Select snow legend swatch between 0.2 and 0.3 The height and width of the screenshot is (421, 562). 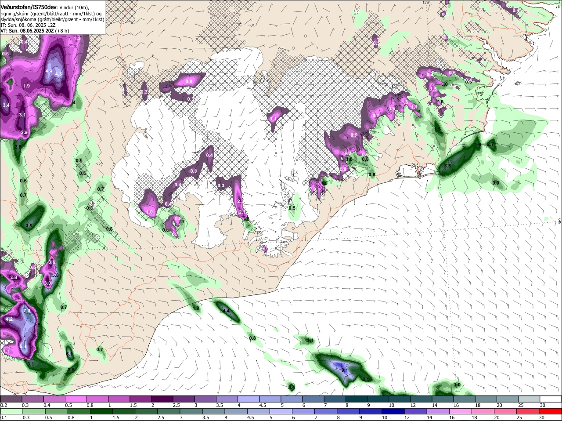(11, 399)
